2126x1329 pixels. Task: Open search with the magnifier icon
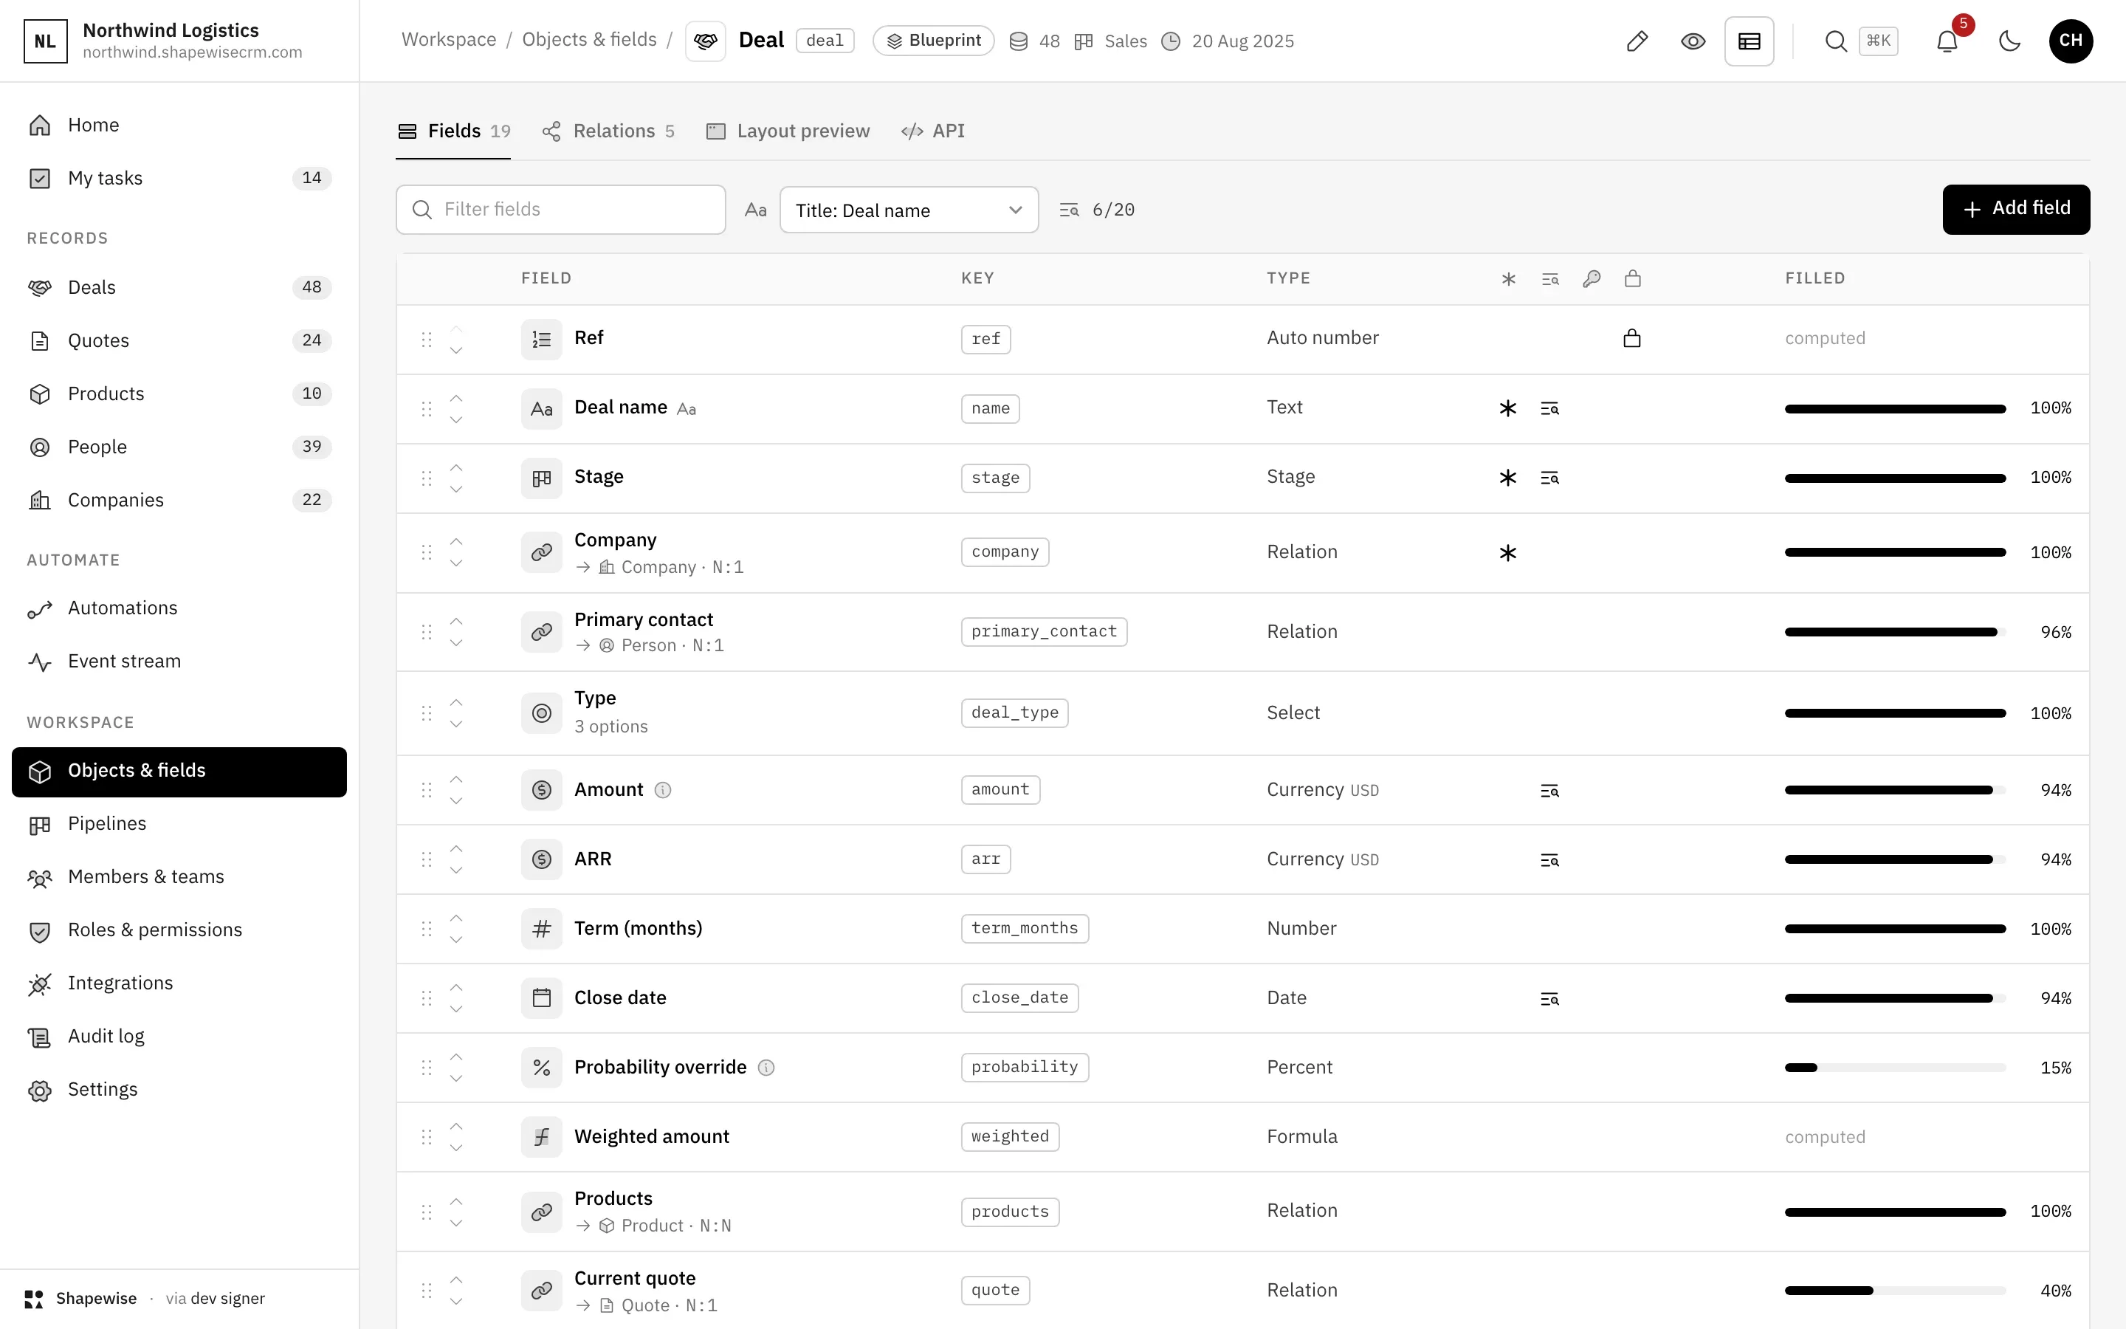(1835, 41)
